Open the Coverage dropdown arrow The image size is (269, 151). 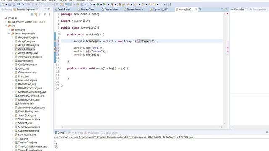(x=108, y=5)
